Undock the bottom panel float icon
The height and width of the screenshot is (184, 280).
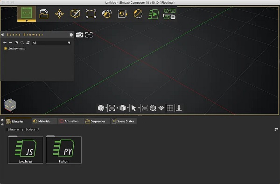click(x=2, y=124)
